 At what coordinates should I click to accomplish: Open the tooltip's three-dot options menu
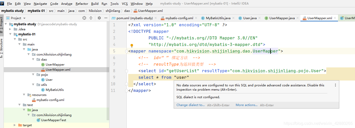(x=335, y=85)
